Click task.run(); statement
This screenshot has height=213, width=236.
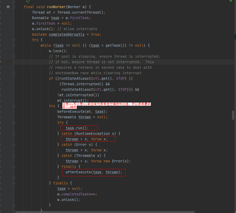[77, 128]
